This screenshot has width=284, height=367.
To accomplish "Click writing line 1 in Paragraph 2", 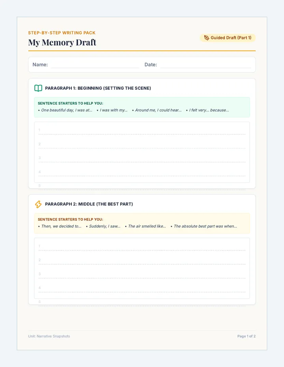I will pos(142,247).
